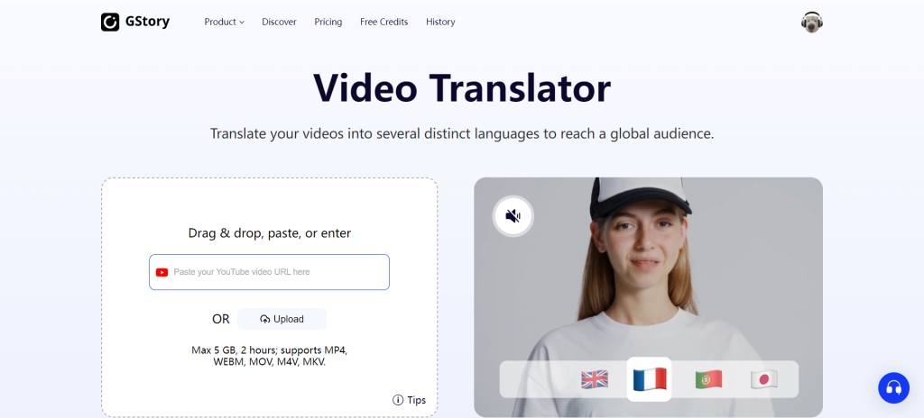The height and width of the screenshot is (418, 924).
Task: Click the GStory logo icon
Action: coord(110,22)
